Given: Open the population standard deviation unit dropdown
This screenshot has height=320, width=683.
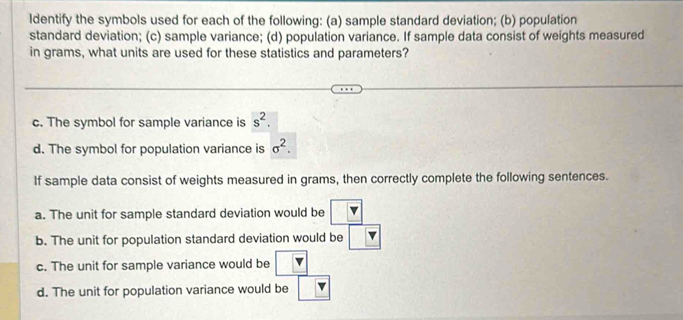Looking at the screenshot, I should coord(365,237).
